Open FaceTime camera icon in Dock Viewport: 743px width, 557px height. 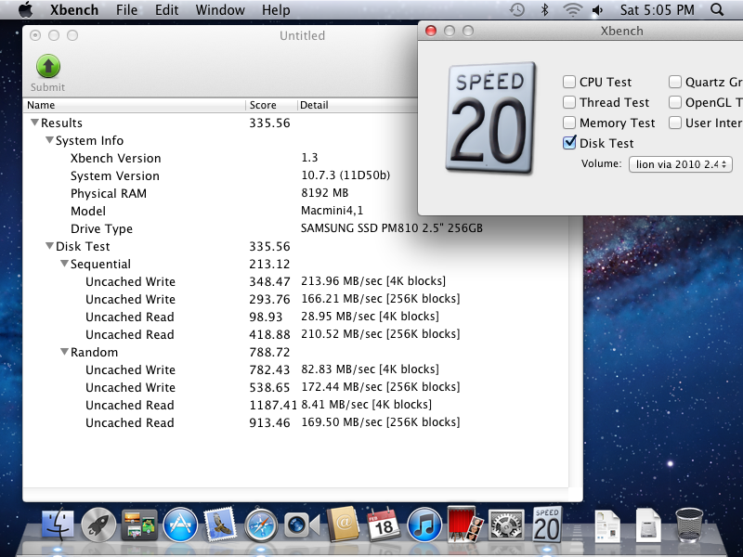[302, 525]
